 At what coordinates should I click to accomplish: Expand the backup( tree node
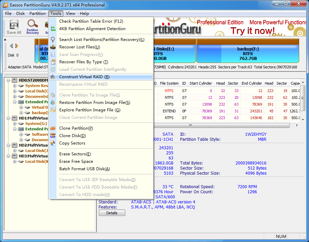(x=21, y=113)
